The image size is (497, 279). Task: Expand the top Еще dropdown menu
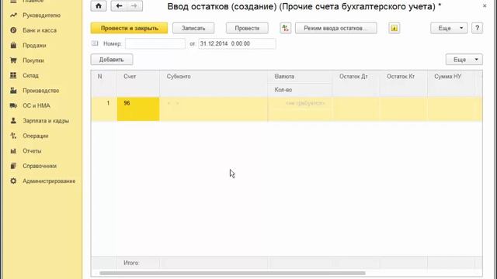tap(449, 28)
